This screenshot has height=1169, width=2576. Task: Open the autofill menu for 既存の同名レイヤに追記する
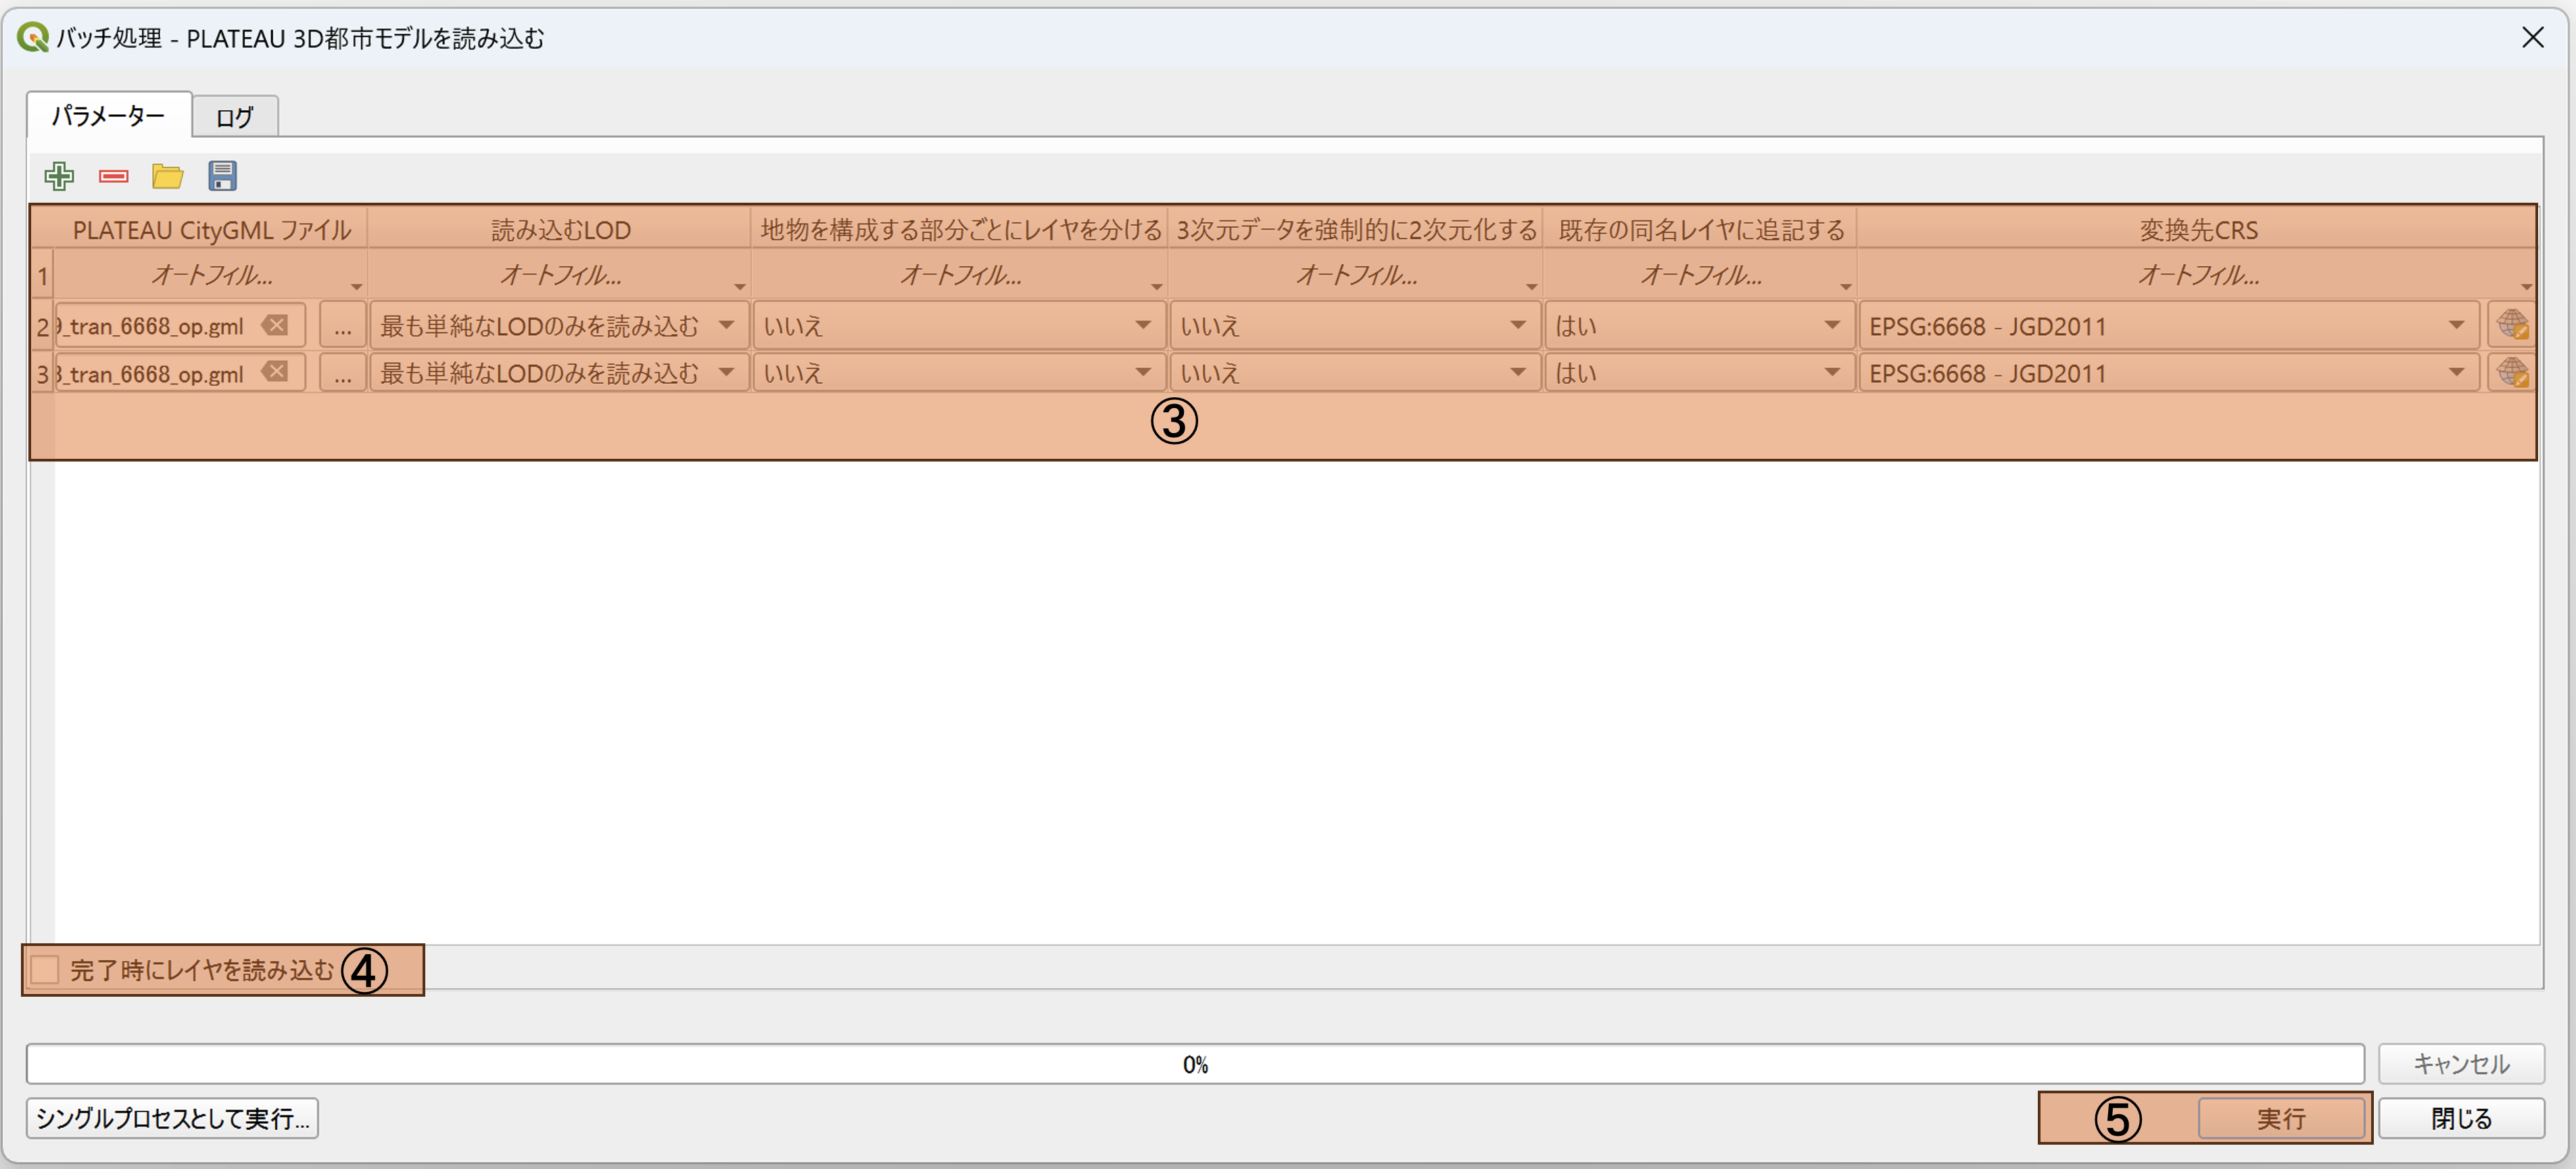click(1700, 275)
